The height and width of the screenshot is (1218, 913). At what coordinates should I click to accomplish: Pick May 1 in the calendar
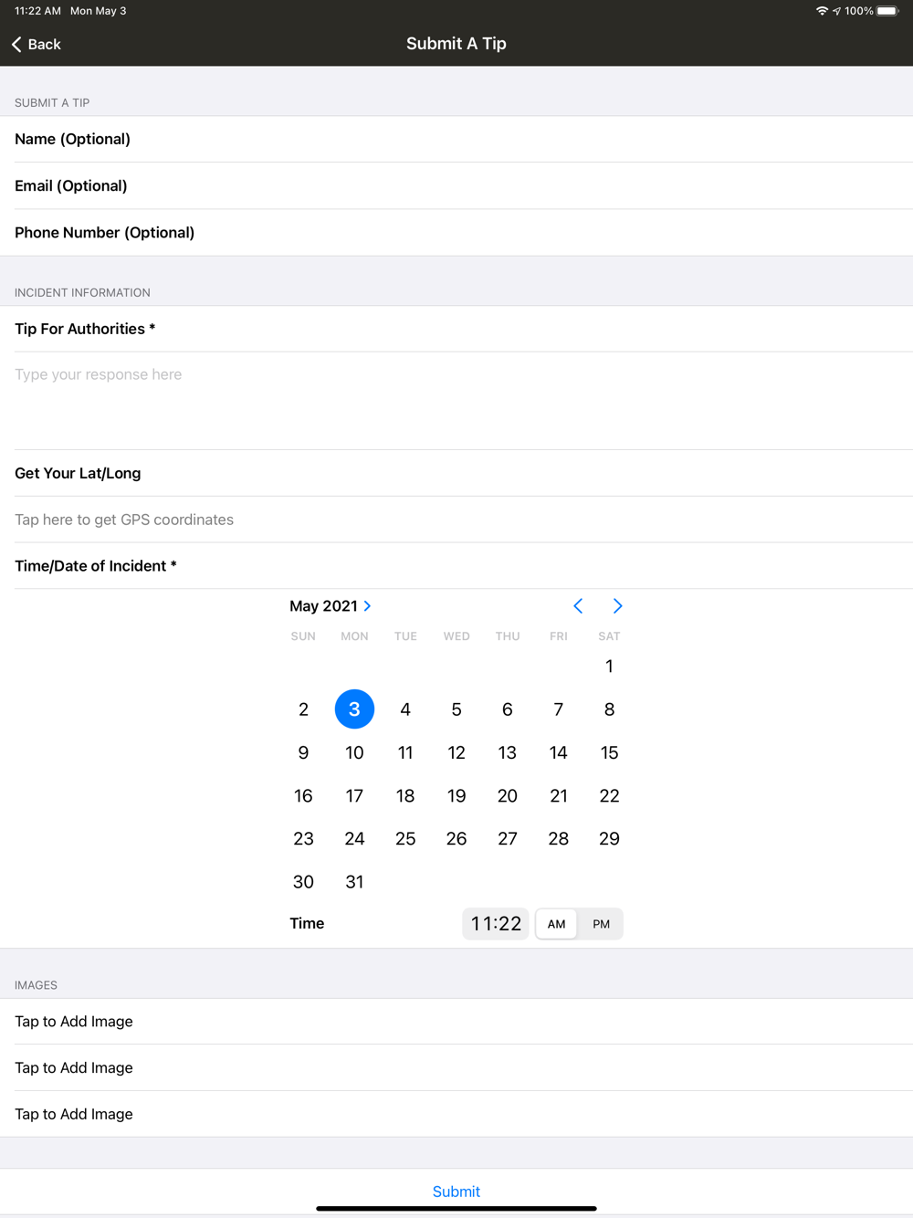[609, 667]
